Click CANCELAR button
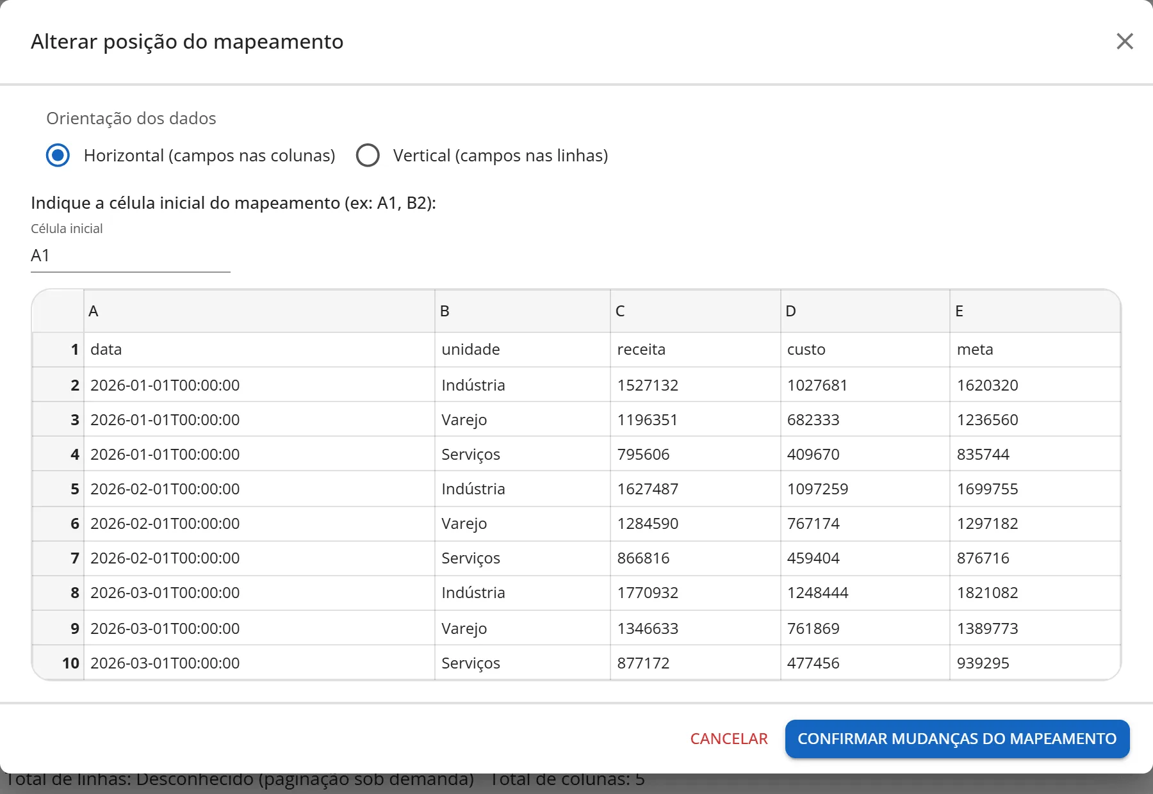This screenshot has height=794, width=1153. pyautogui.click(x=729, y=739)
